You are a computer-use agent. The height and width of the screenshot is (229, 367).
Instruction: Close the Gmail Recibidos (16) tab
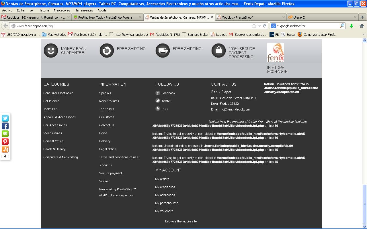[69, 17]
